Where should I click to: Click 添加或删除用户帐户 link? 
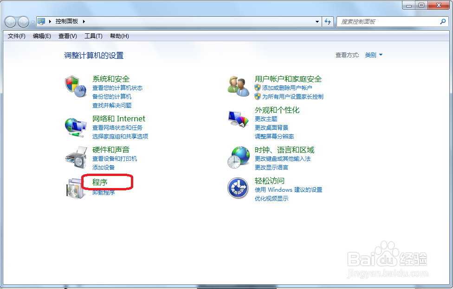tap(287, 88)
